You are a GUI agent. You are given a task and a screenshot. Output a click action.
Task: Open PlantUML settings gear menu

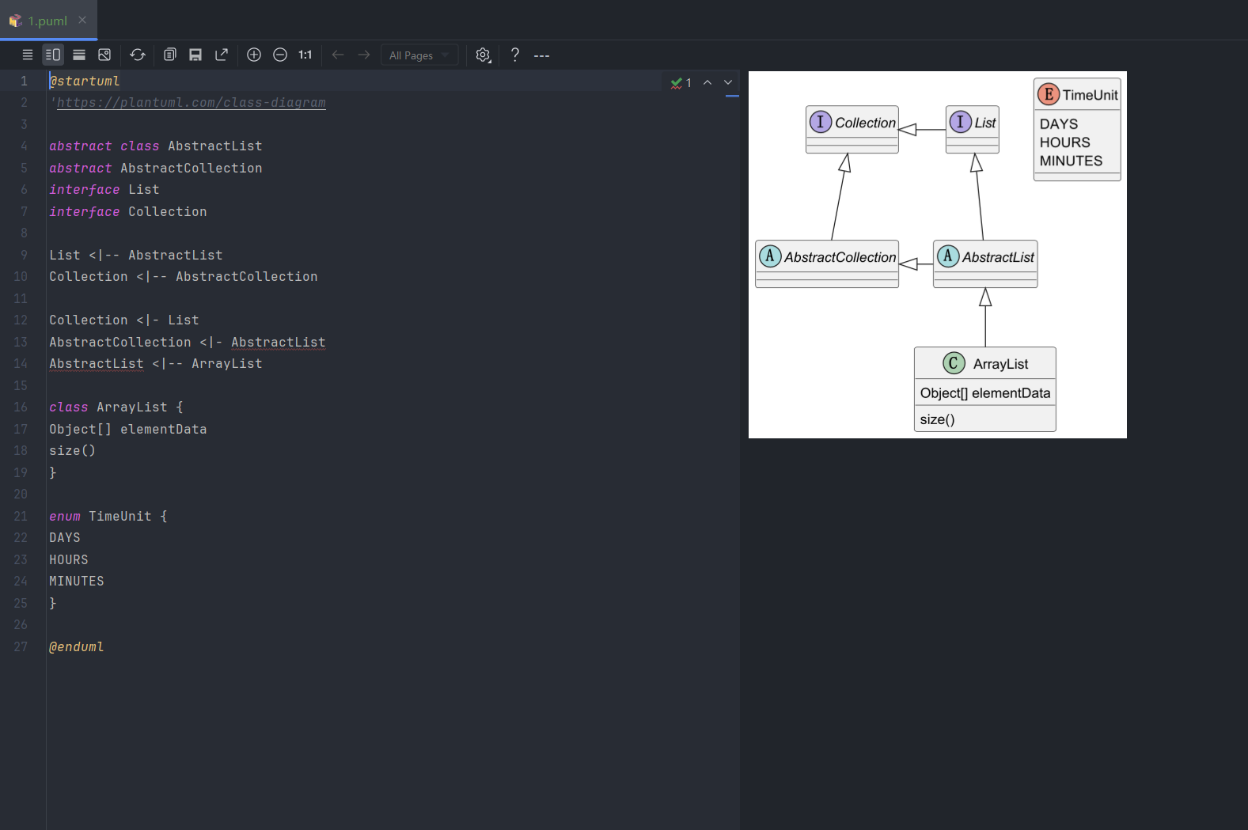[483, 55]
